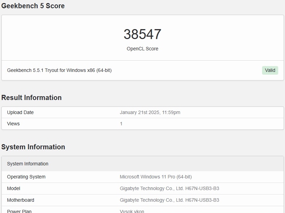Screen dimensions: 285x213
Task: Click the OpenCL Score label
Action: point(142,49)
